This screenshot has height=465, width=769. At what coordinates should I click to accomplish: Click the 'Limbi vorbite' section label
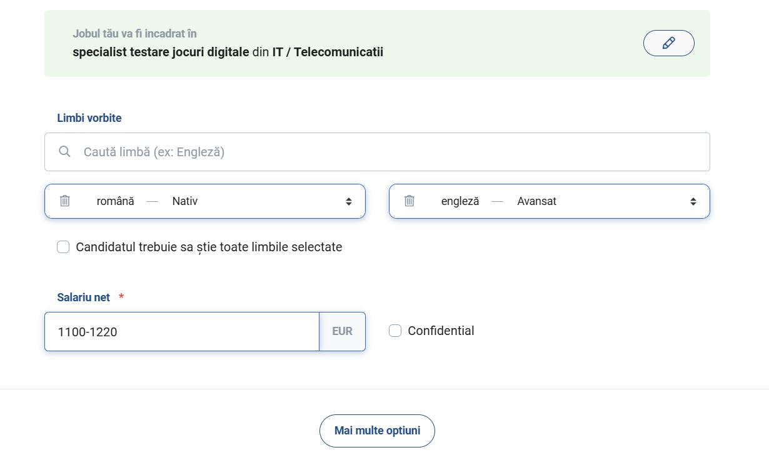pos(89,118)
